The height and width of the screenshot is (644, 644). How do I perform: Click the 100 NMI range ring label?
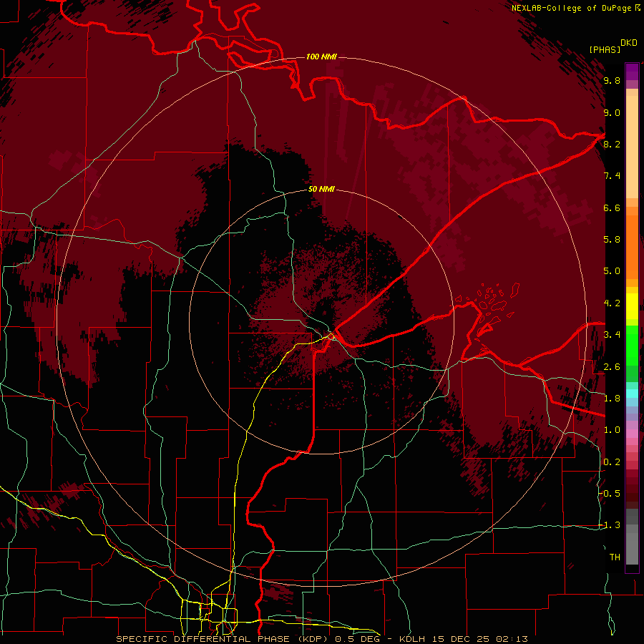pos(321,57)
